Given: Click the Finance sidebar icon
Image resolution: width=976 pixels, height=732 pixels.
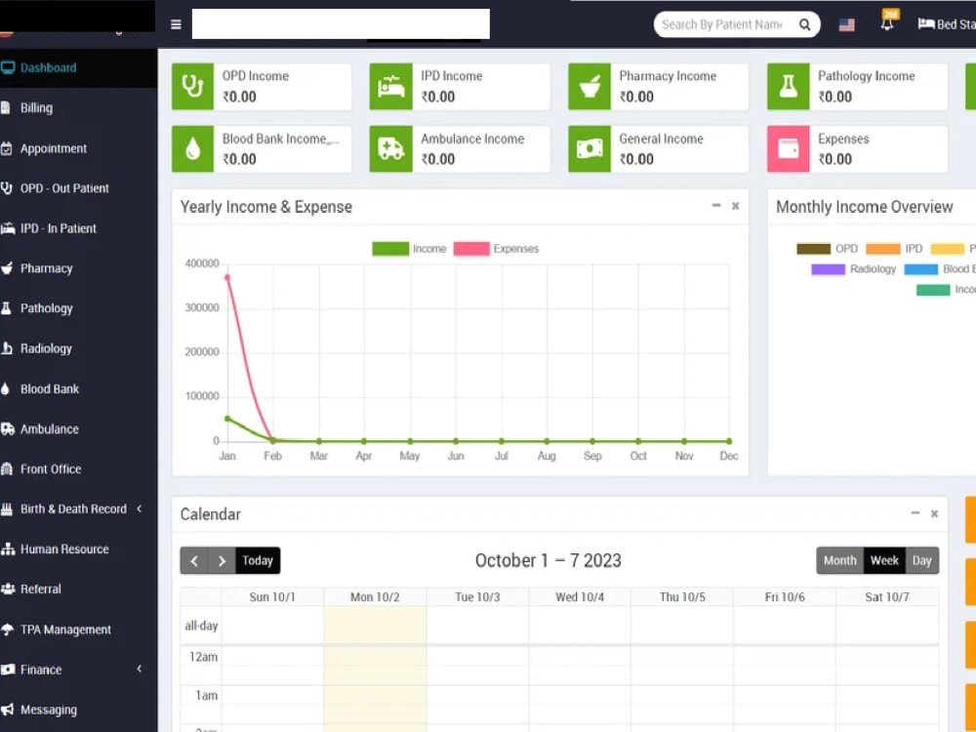Looking at the screenshot, I should [8, 670].
